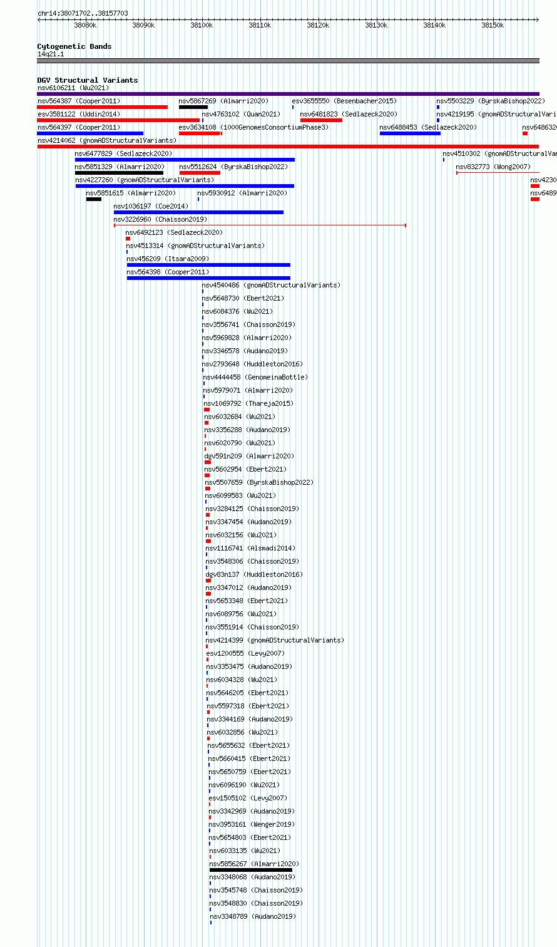Image resolution: width=557 pixels, height=947 pixels.
Task: Click the 38080k ruler tick label
Action: tap(85, 25)
